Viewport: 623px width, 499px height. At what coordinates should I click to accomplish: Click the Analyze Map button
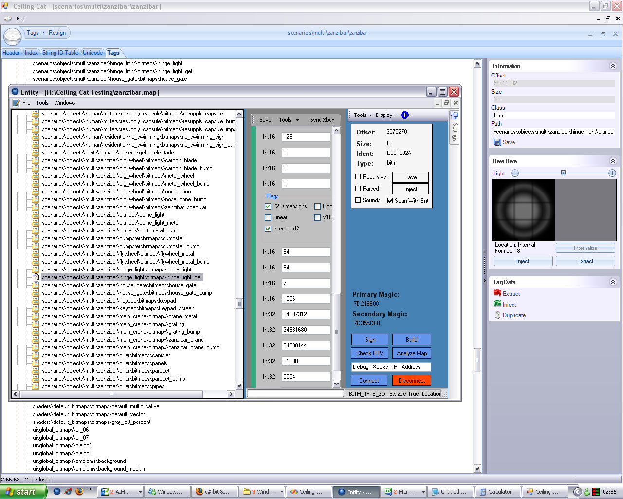pyautogui.click(x=412, y=353)
